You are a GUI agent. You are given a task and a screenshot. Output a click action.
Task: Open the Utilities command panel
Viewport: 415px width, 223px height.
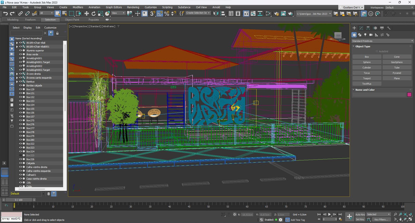[x=389, y=28]
